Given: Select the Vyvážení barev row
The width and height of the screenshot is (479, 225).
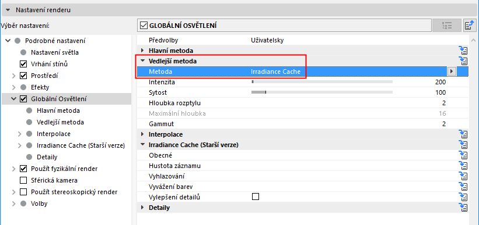Looking at the screenshot, I should coord(303,187).
